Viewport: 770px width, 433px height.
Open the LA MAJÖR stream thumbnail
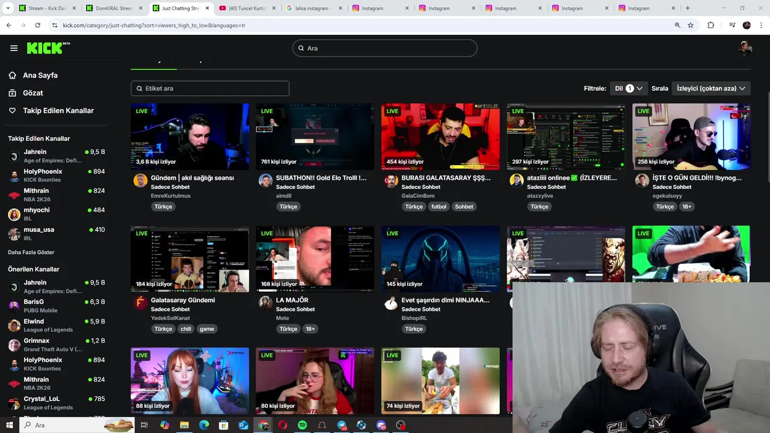pyautogui.click(x=315, y=259)
